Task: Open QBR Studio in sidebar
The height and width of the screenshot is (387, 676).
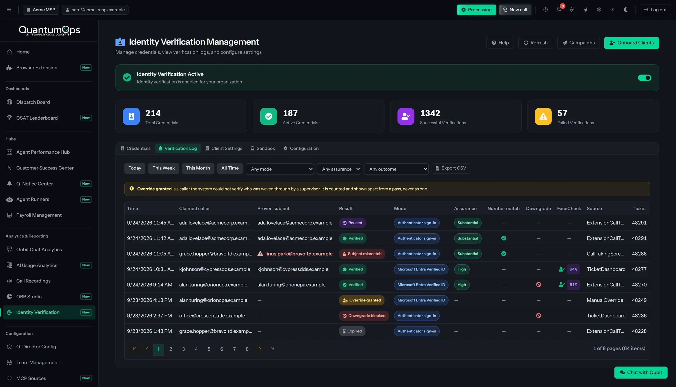Action: (x=49, y=297)
